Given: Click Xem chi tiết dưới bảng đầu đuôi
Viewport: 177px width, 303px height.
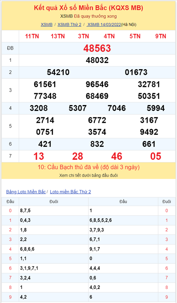Looking at the screenshot, I should tap(88, 175).
